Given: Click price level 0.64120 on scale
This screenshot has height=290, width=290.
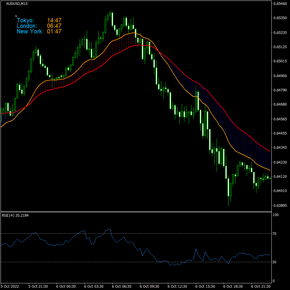Looking at the screenshot, I should 280,177.
